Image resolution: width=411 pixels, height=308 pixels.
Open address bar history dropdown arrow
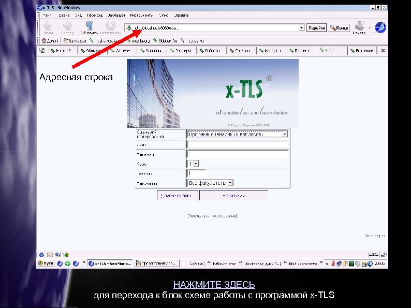[301, 27]
